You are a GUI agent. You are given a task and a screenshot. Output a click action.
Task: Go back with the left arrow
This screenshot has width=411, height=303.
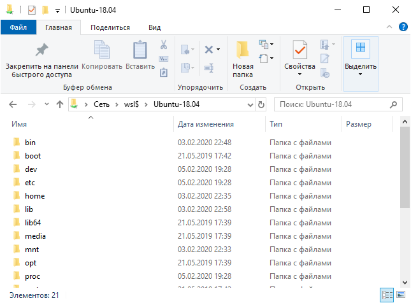pos(13,105)
